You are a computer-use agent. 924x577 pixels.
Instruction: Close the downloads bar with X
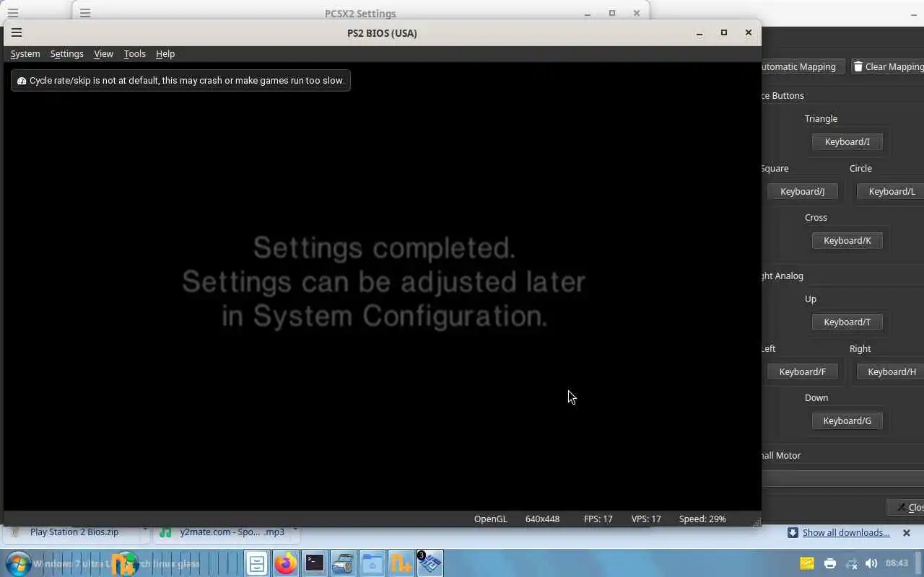coord(907,533)
